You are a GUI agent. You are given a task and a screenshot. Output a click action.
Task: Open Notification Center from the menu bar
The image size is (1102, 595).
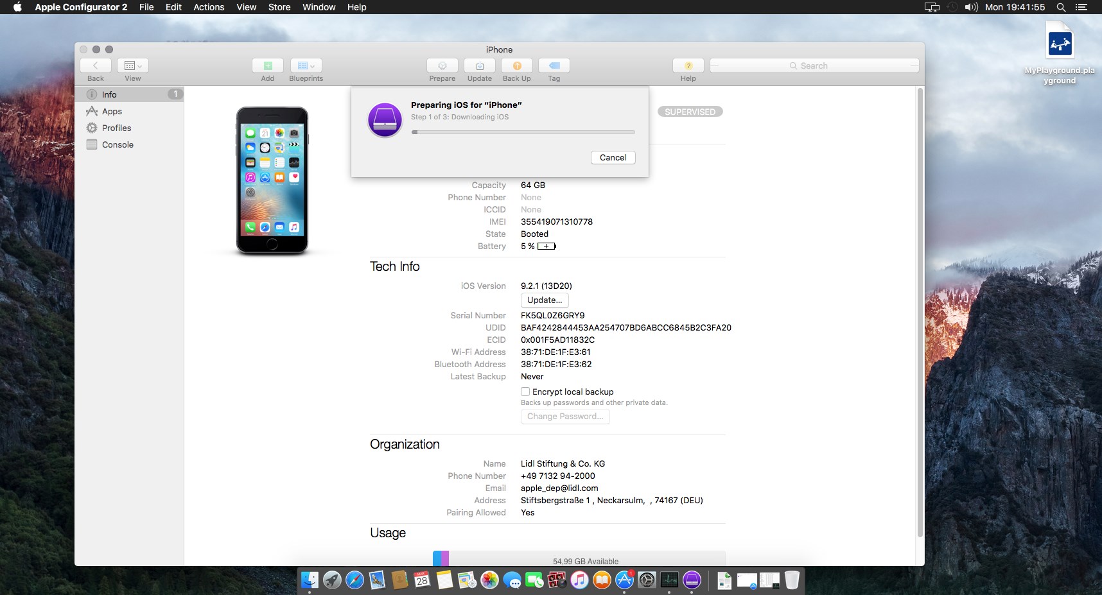(1081, 7)
